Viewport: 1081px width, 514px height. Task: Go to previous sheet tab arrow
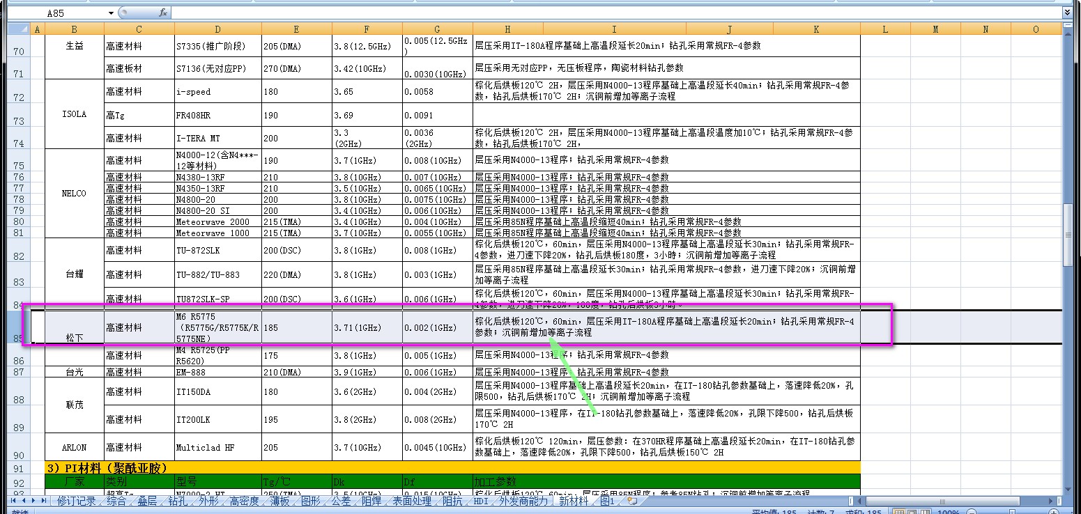(24, 501)
